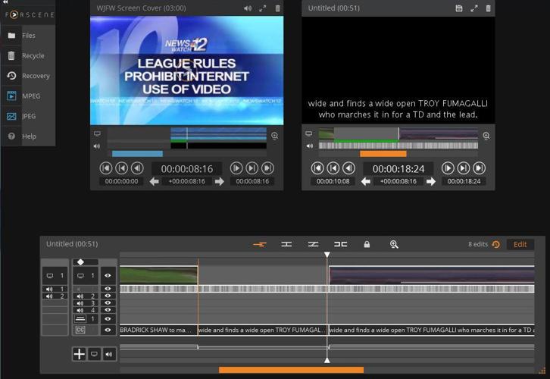Toggle eye for audio track 4
550x379 pixels.
[108, 310]
